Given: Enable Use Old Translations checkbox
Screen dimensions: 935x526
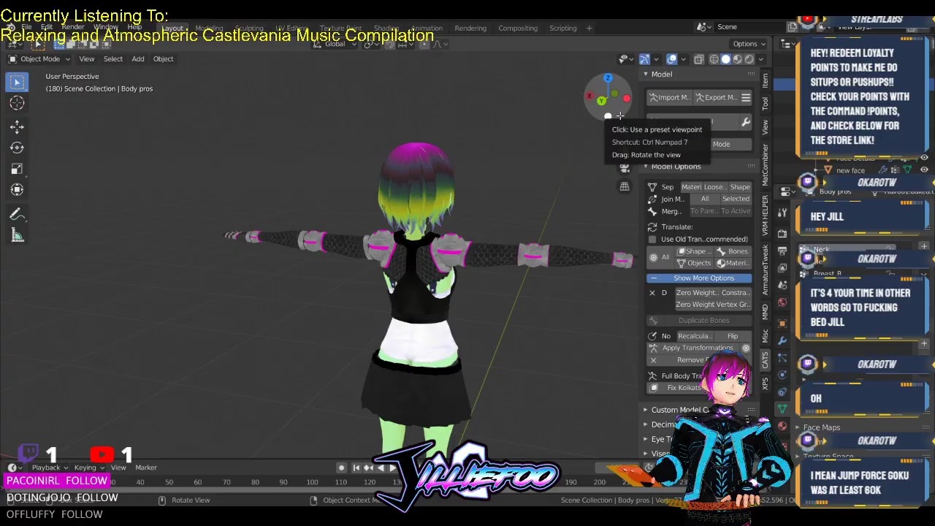Looking at the screenshot, I should coord(652,240).
